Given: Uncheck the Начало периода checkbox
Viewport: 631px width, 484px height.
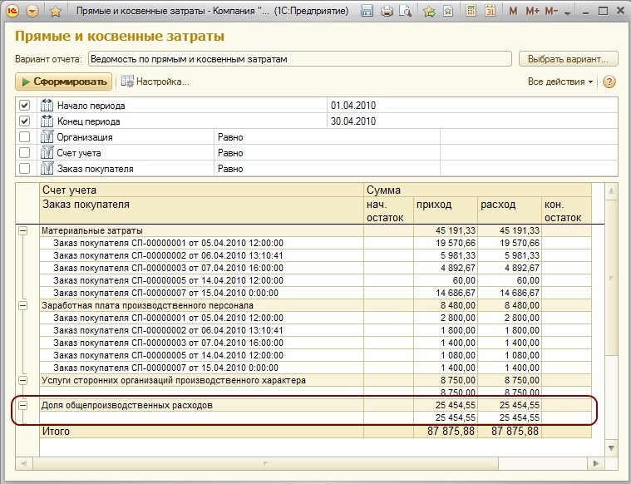Looking at the screenshot, I should pyautogui.click(x=25, y=106).
